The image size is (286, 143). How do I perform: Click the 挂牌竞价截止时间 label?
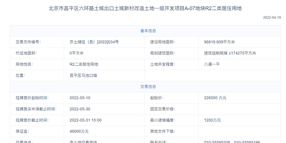32,120
